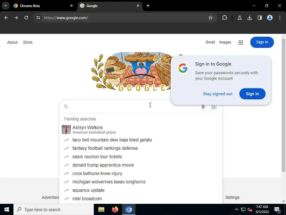Pick donald trump apprentice movie suggestion
286x215 pixels.
[x=141, y=165]
